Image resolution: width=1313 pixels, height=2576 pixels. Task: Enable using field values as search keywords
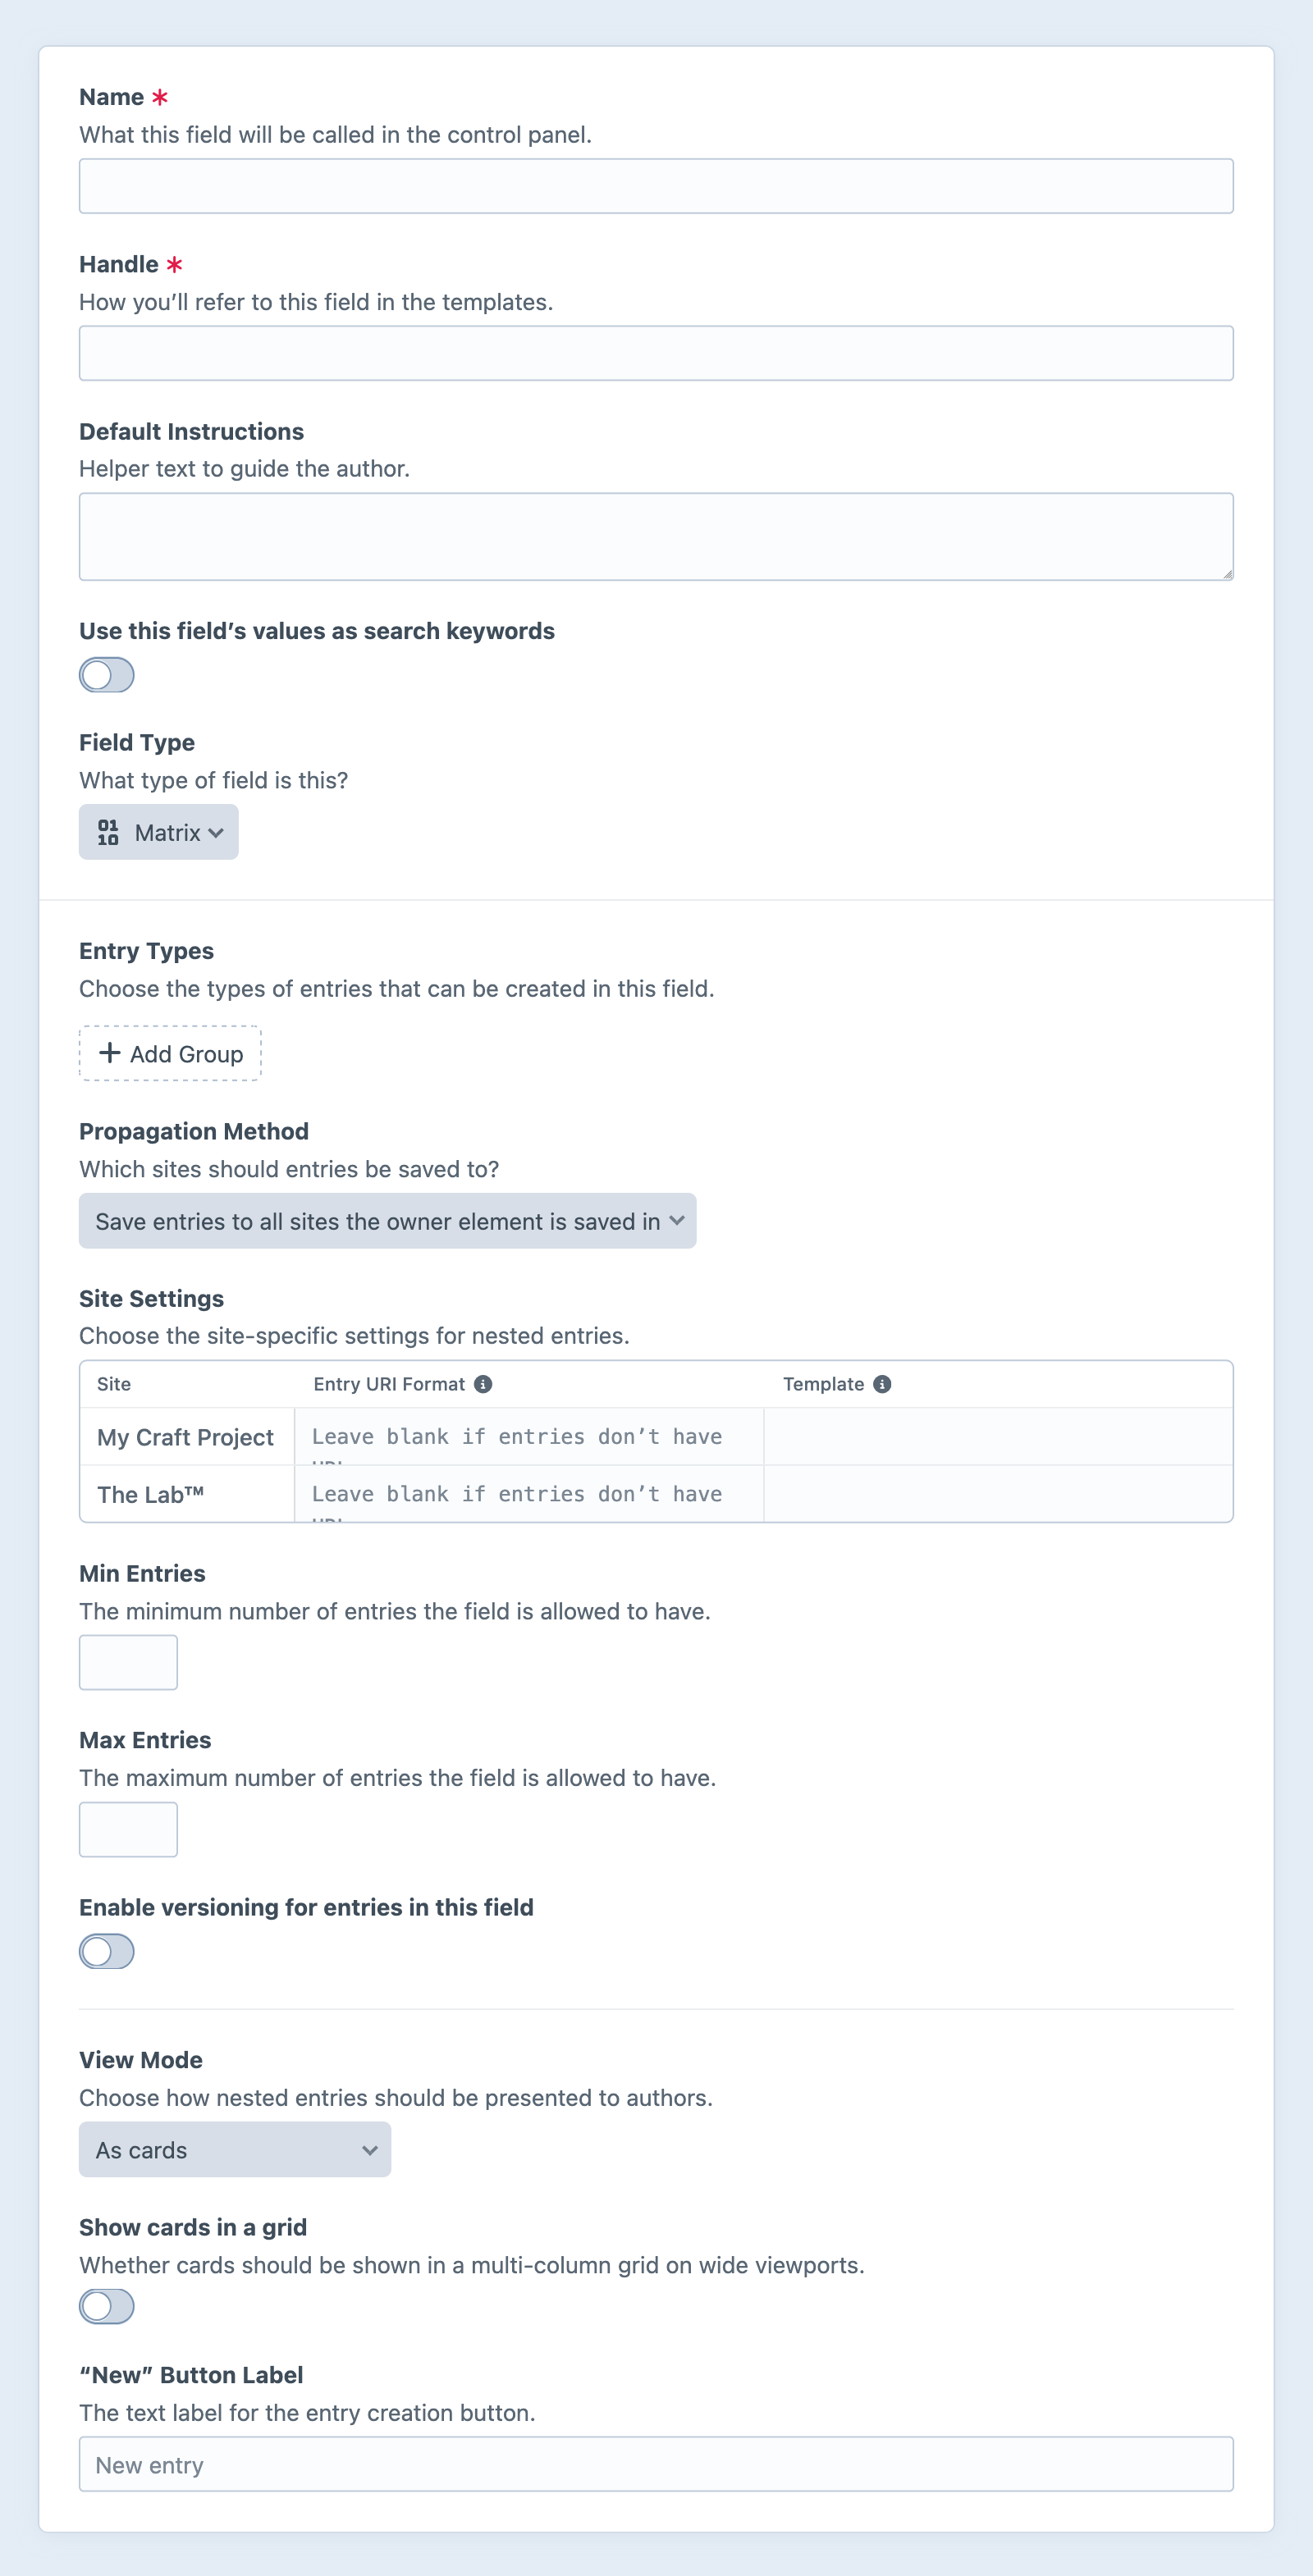click(107, 676)
